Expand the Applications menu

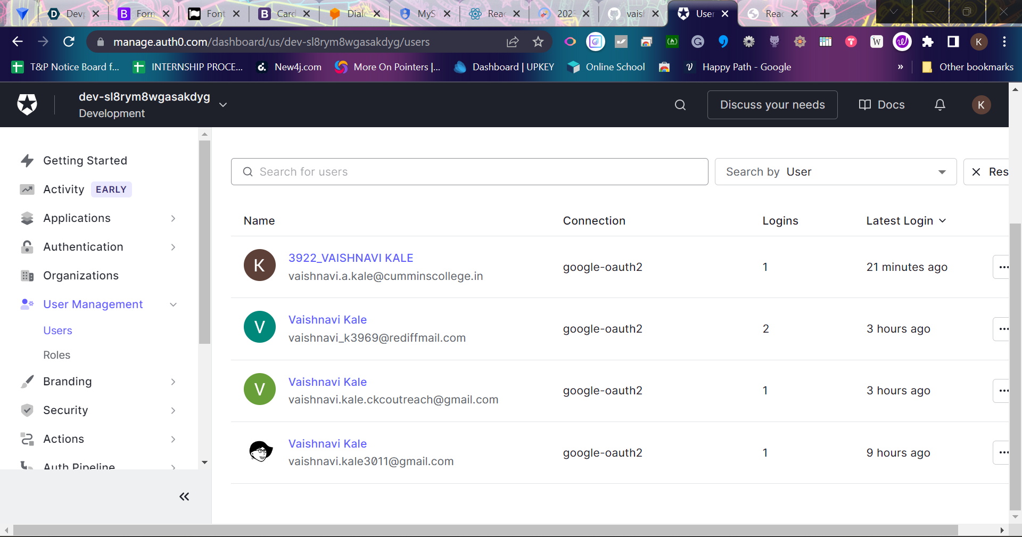pos(173,218)
